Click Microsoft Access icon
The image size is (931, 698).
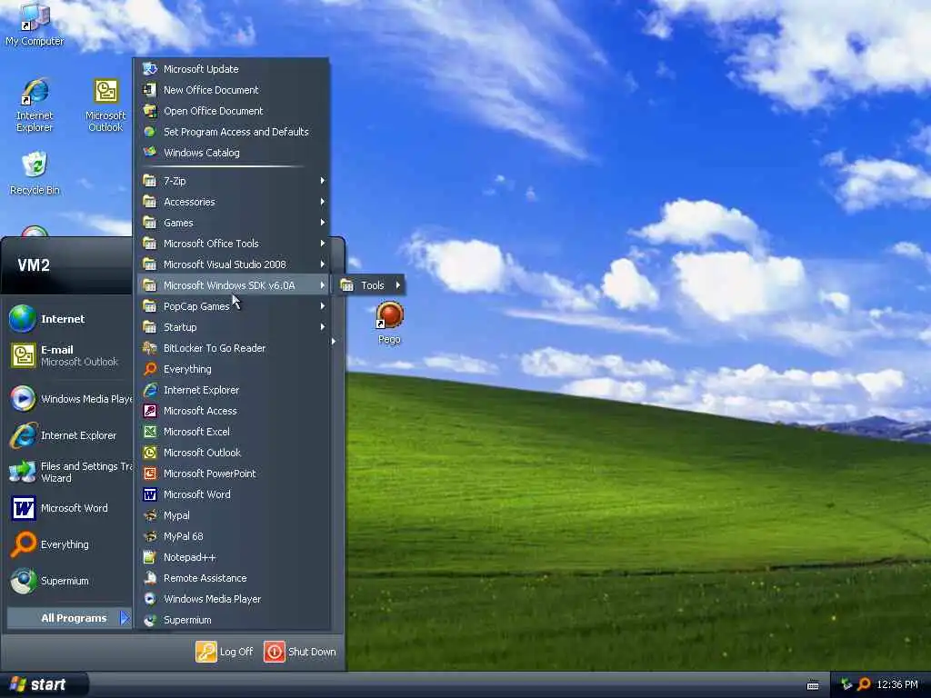coord(150,411)
